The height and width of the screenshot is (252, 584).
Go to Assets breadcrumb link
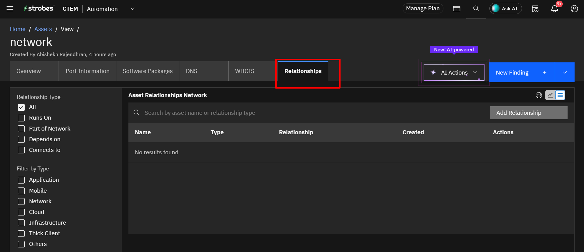pos(43,29)
